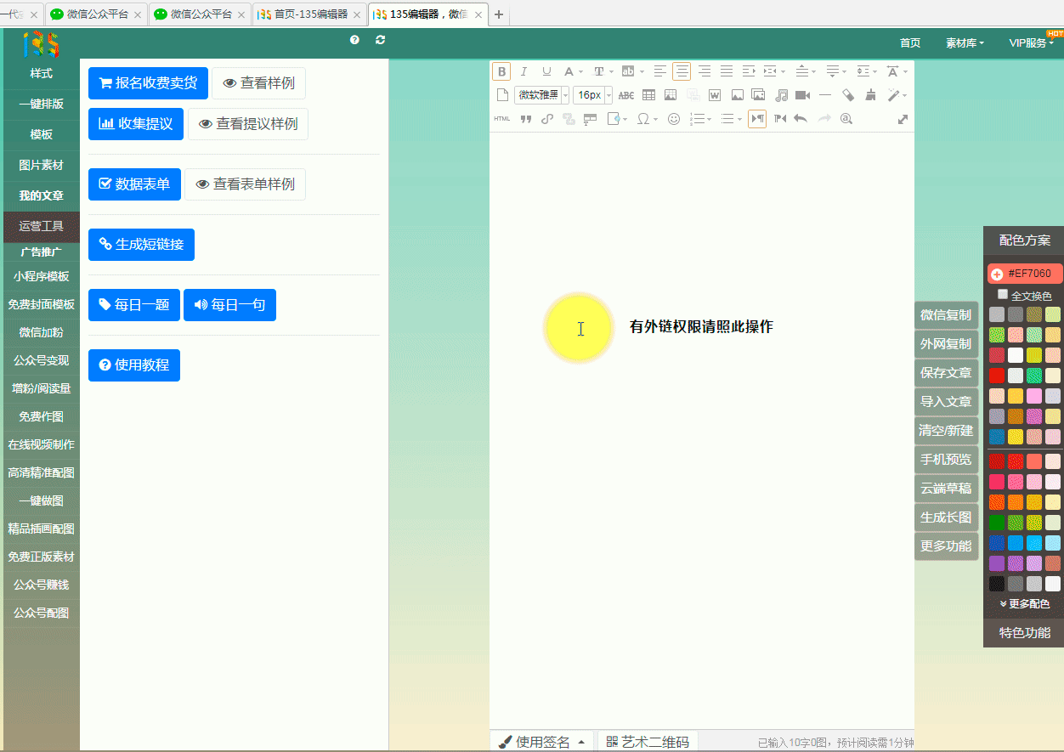Click the refresh icon in header

(380, 40)
